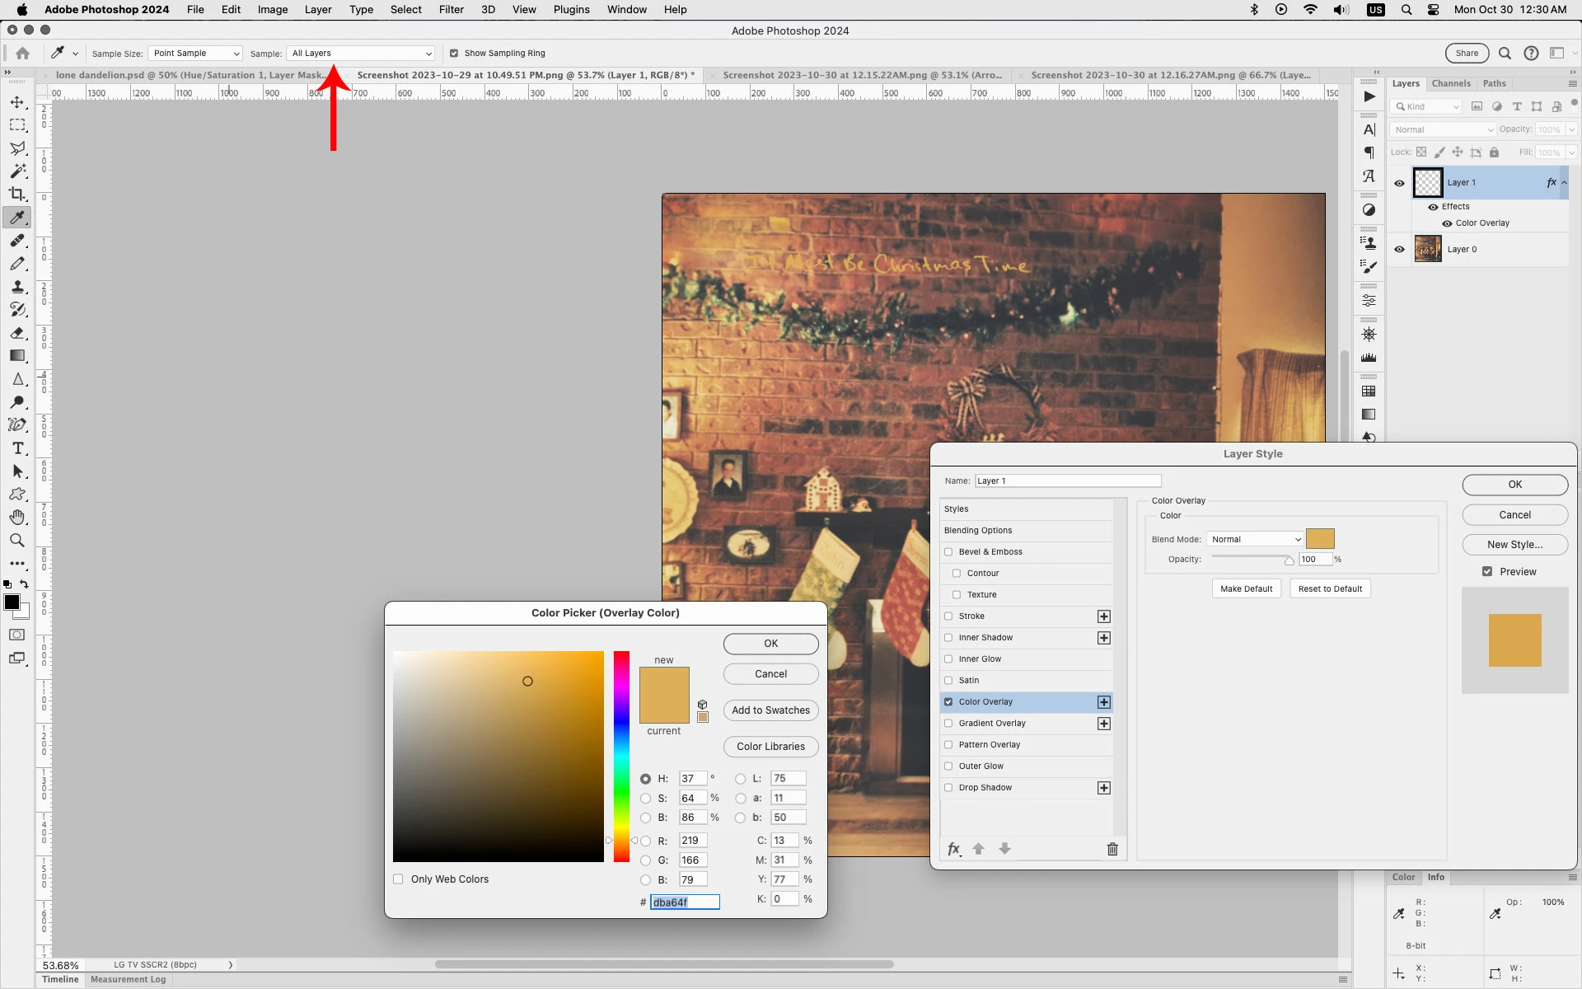Hide Layer 0 with its eye icon
The image size is (1582, 989).
pos(1399,249)
